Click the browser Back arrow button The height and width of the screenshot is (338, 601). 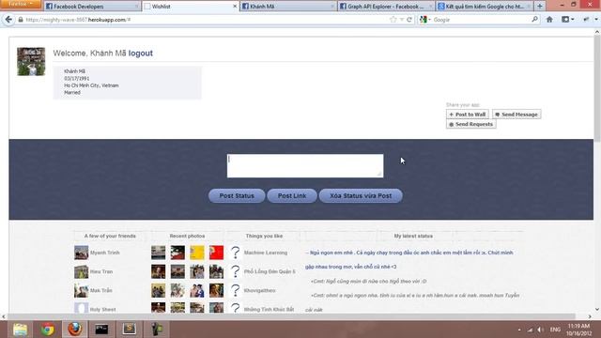[x=8, y=20]
